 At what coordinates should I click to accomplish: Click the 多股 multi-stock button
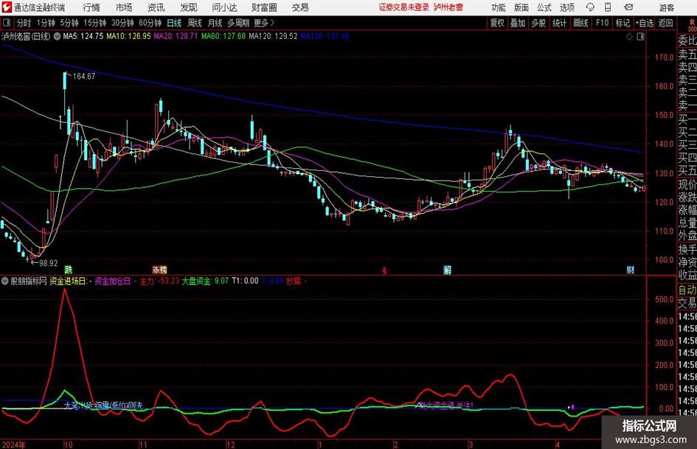[x=538, y=23]
